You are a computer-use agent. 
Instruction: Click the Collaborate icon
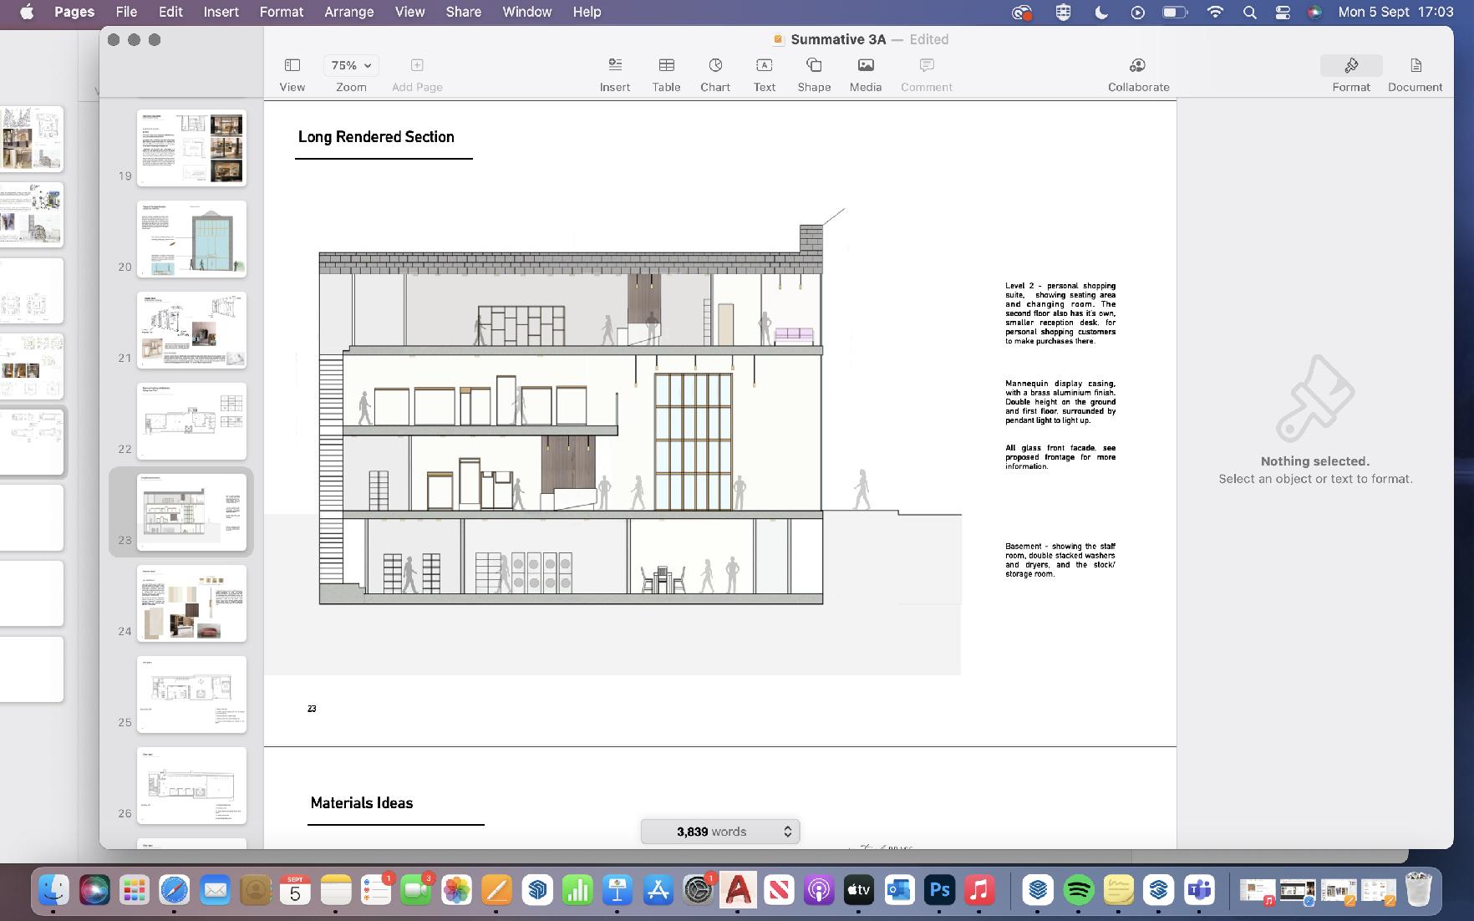tap(1138, 74)
